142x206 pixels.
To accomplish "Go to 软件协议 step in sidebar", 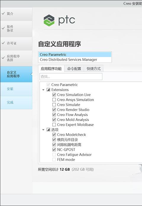I will click(x=16, y=28).
